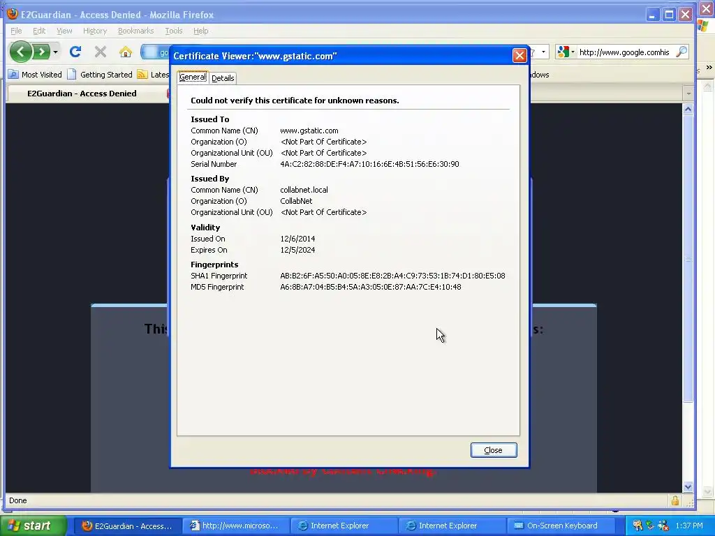
Task: Select the E2Guardian - Access Denied tab
Action: click(82, 94)
